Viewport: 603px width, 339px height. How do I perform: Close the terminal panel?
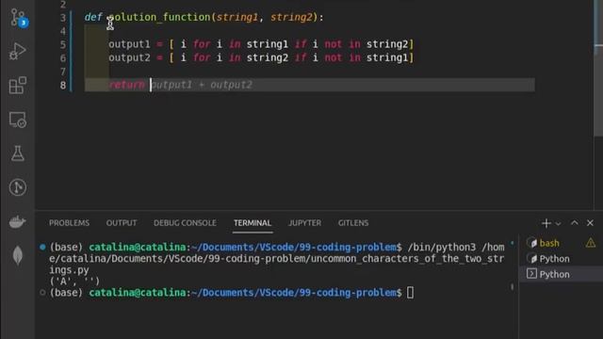tap(590, 223)
